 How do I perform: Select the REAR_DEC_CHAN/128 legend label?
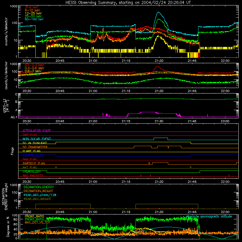tap(40, 195)
